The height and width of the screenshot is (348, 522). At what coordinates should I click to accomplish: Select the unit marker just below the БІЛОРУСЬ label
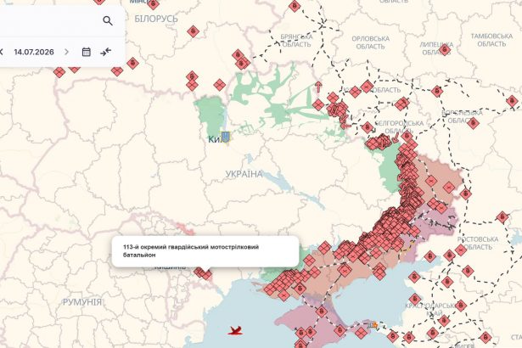click(193, 31)
